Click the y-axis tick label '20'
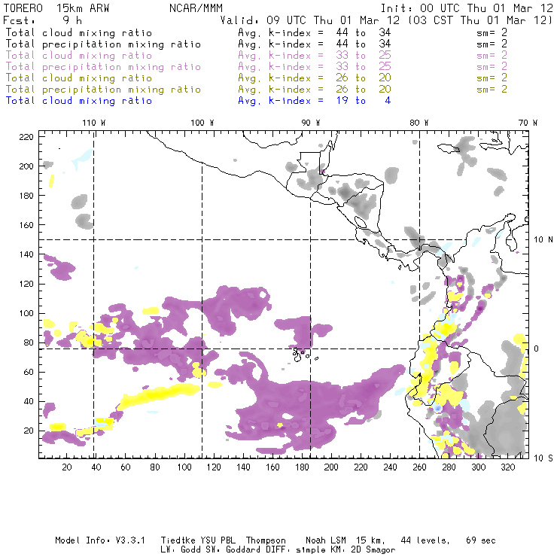This screenshot has width=557, height=557. point(29,431)
